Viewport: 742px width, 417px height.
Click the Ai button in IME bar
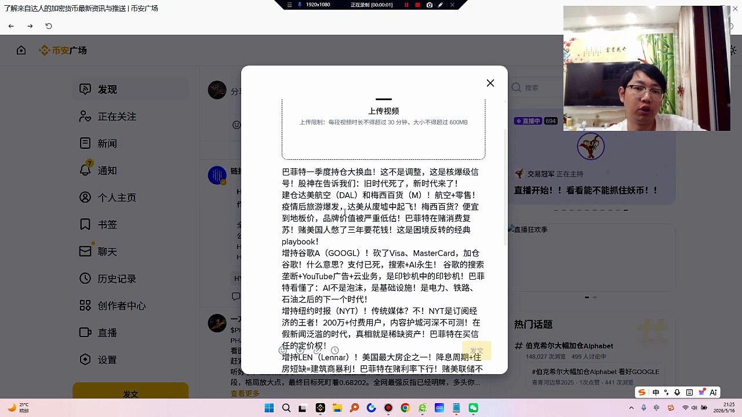click(x=714, y=392)
